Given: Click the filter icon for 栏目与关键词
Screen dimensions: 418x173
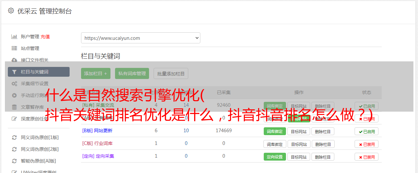Looking at the screenshot, I should pyautogui.click(x=14, y=72).
